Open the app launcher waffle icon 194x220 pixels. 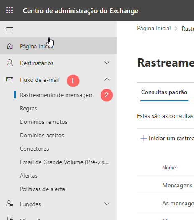[x=10, y=10]
